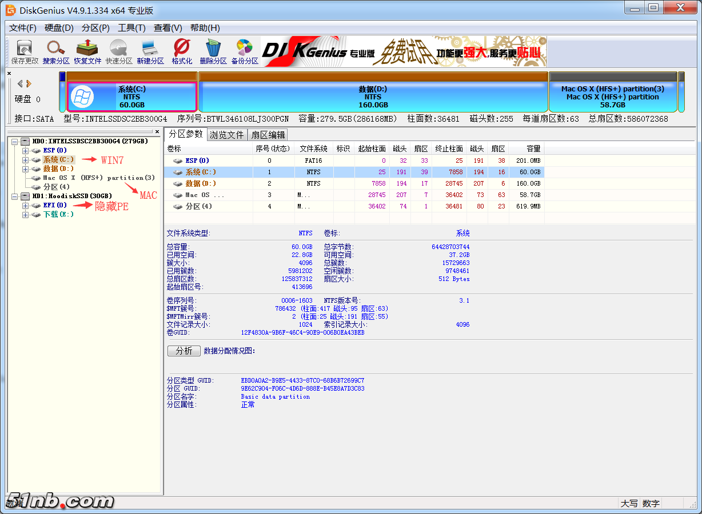Viewport: 702px width, 514px height.
Task: Select the 搜索分区 partition search tool
Action: [55, 51]
